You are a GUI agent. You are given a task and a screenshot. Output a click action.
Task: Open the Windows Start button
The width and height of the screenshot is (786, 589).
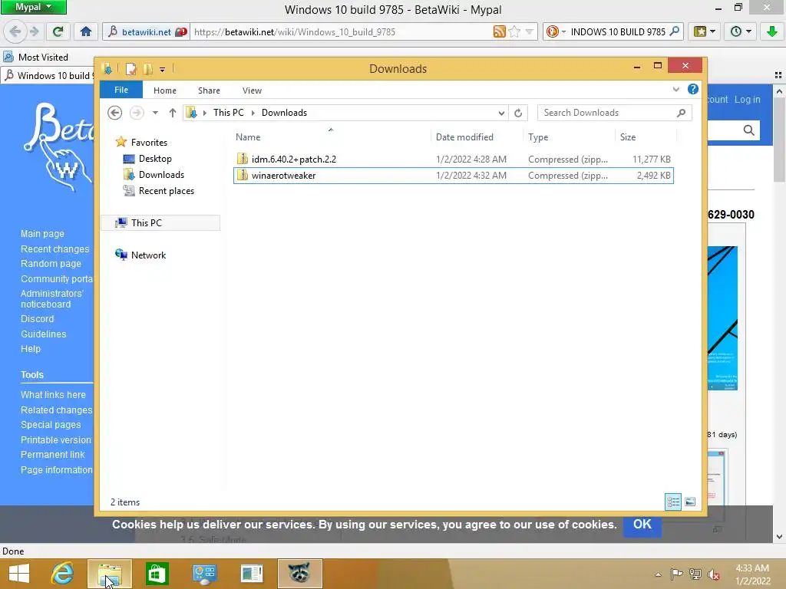[19, 574]
